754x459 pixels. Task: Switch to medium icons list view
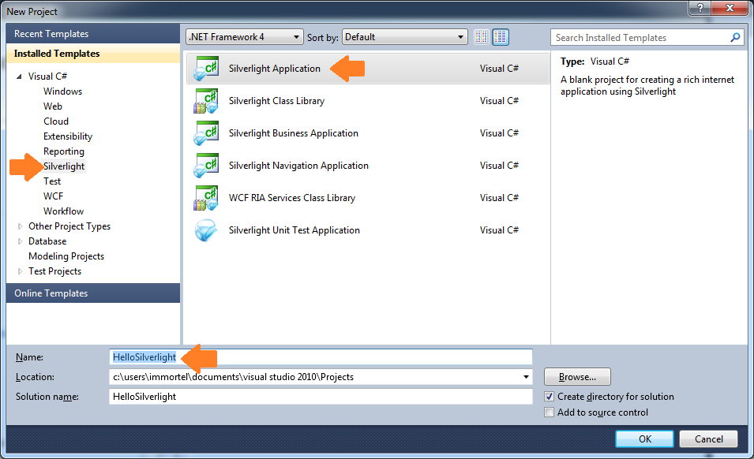click(x=501, y=37)
